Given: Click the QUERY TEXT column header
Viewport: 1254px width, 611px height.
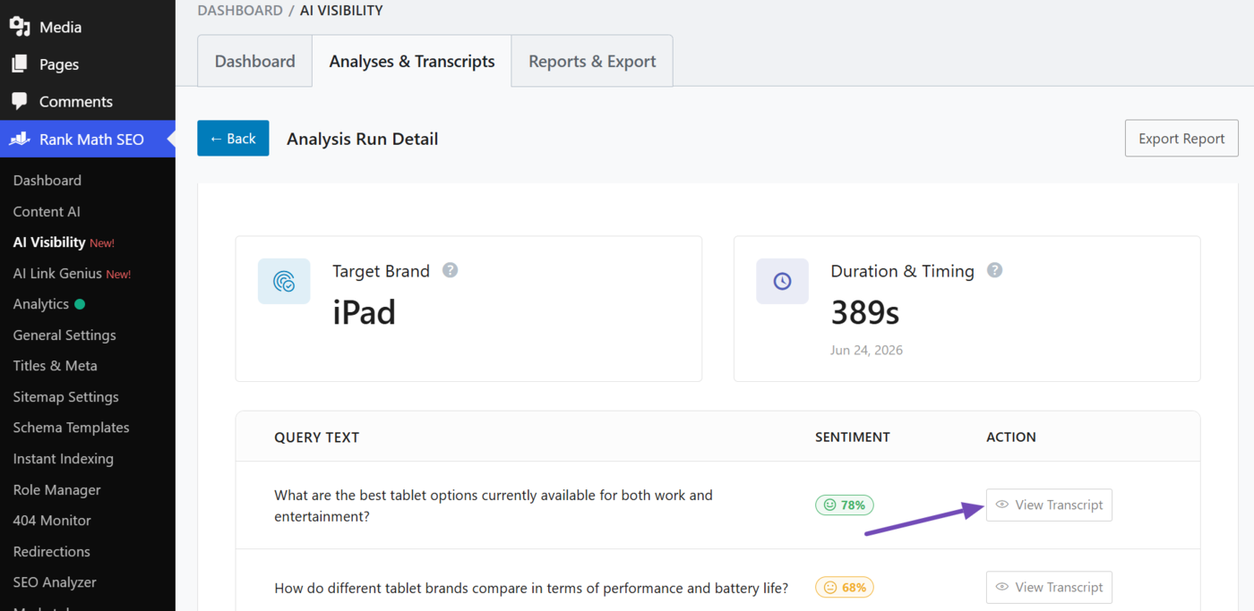Looking at the screenshot, I should pyautogui.click(x=316, y=437).
